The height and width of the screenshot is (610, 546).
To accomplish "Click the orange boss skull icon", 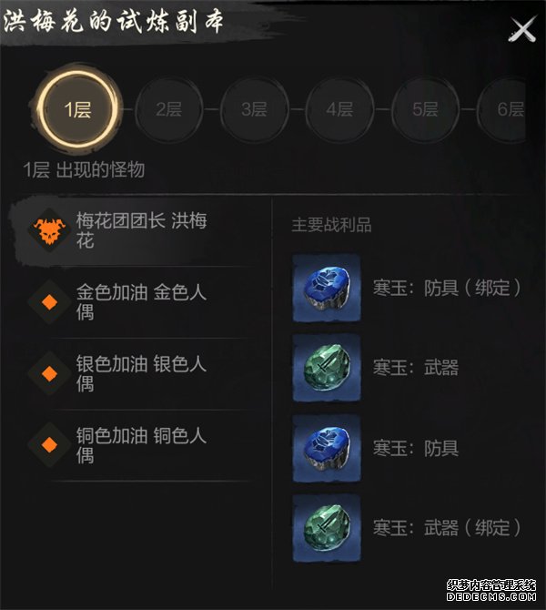I will click(48, 230).
